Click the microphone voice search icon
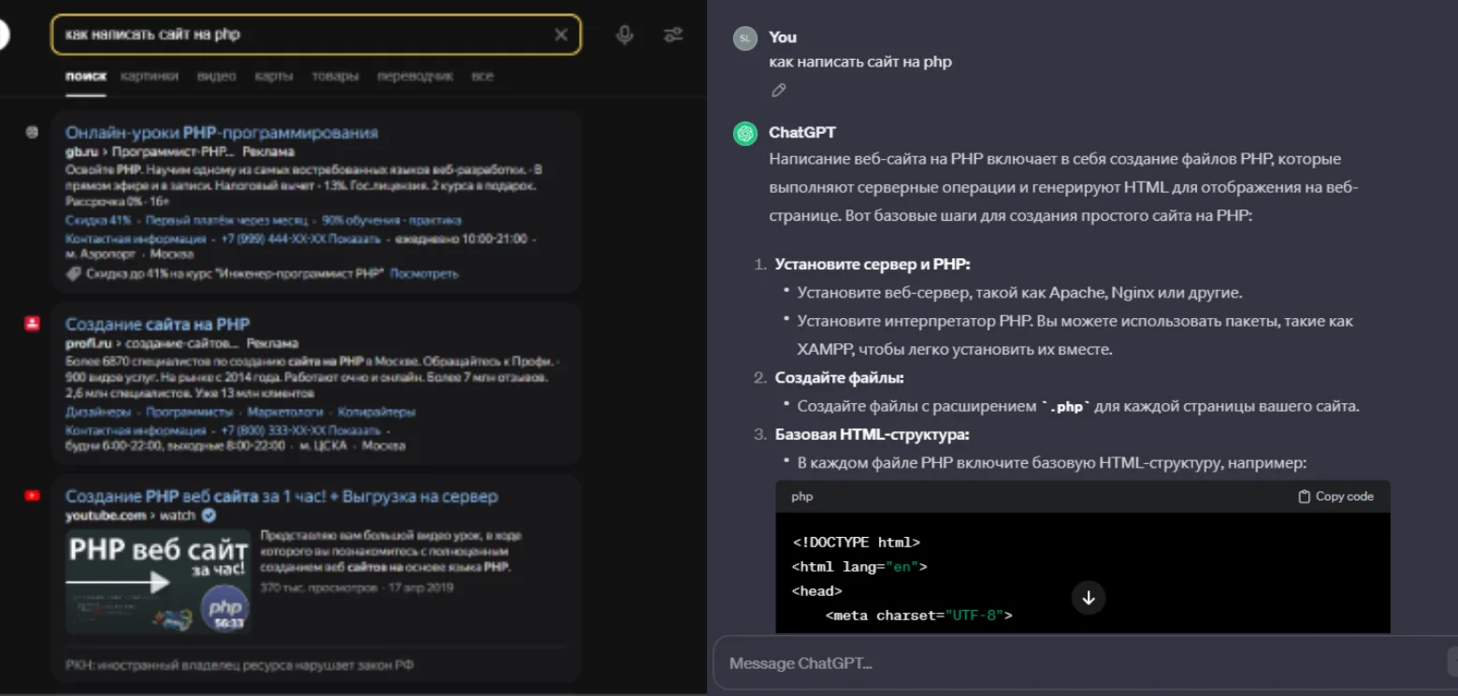1458x696 pixels. [x=625, y=36]
